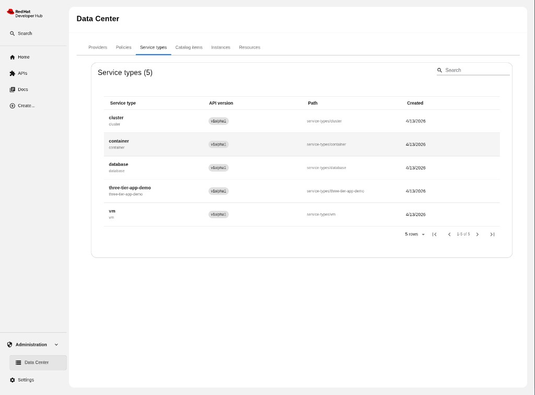Click the Docs library icon
535x395 pixels.
[x=13, y=89]
